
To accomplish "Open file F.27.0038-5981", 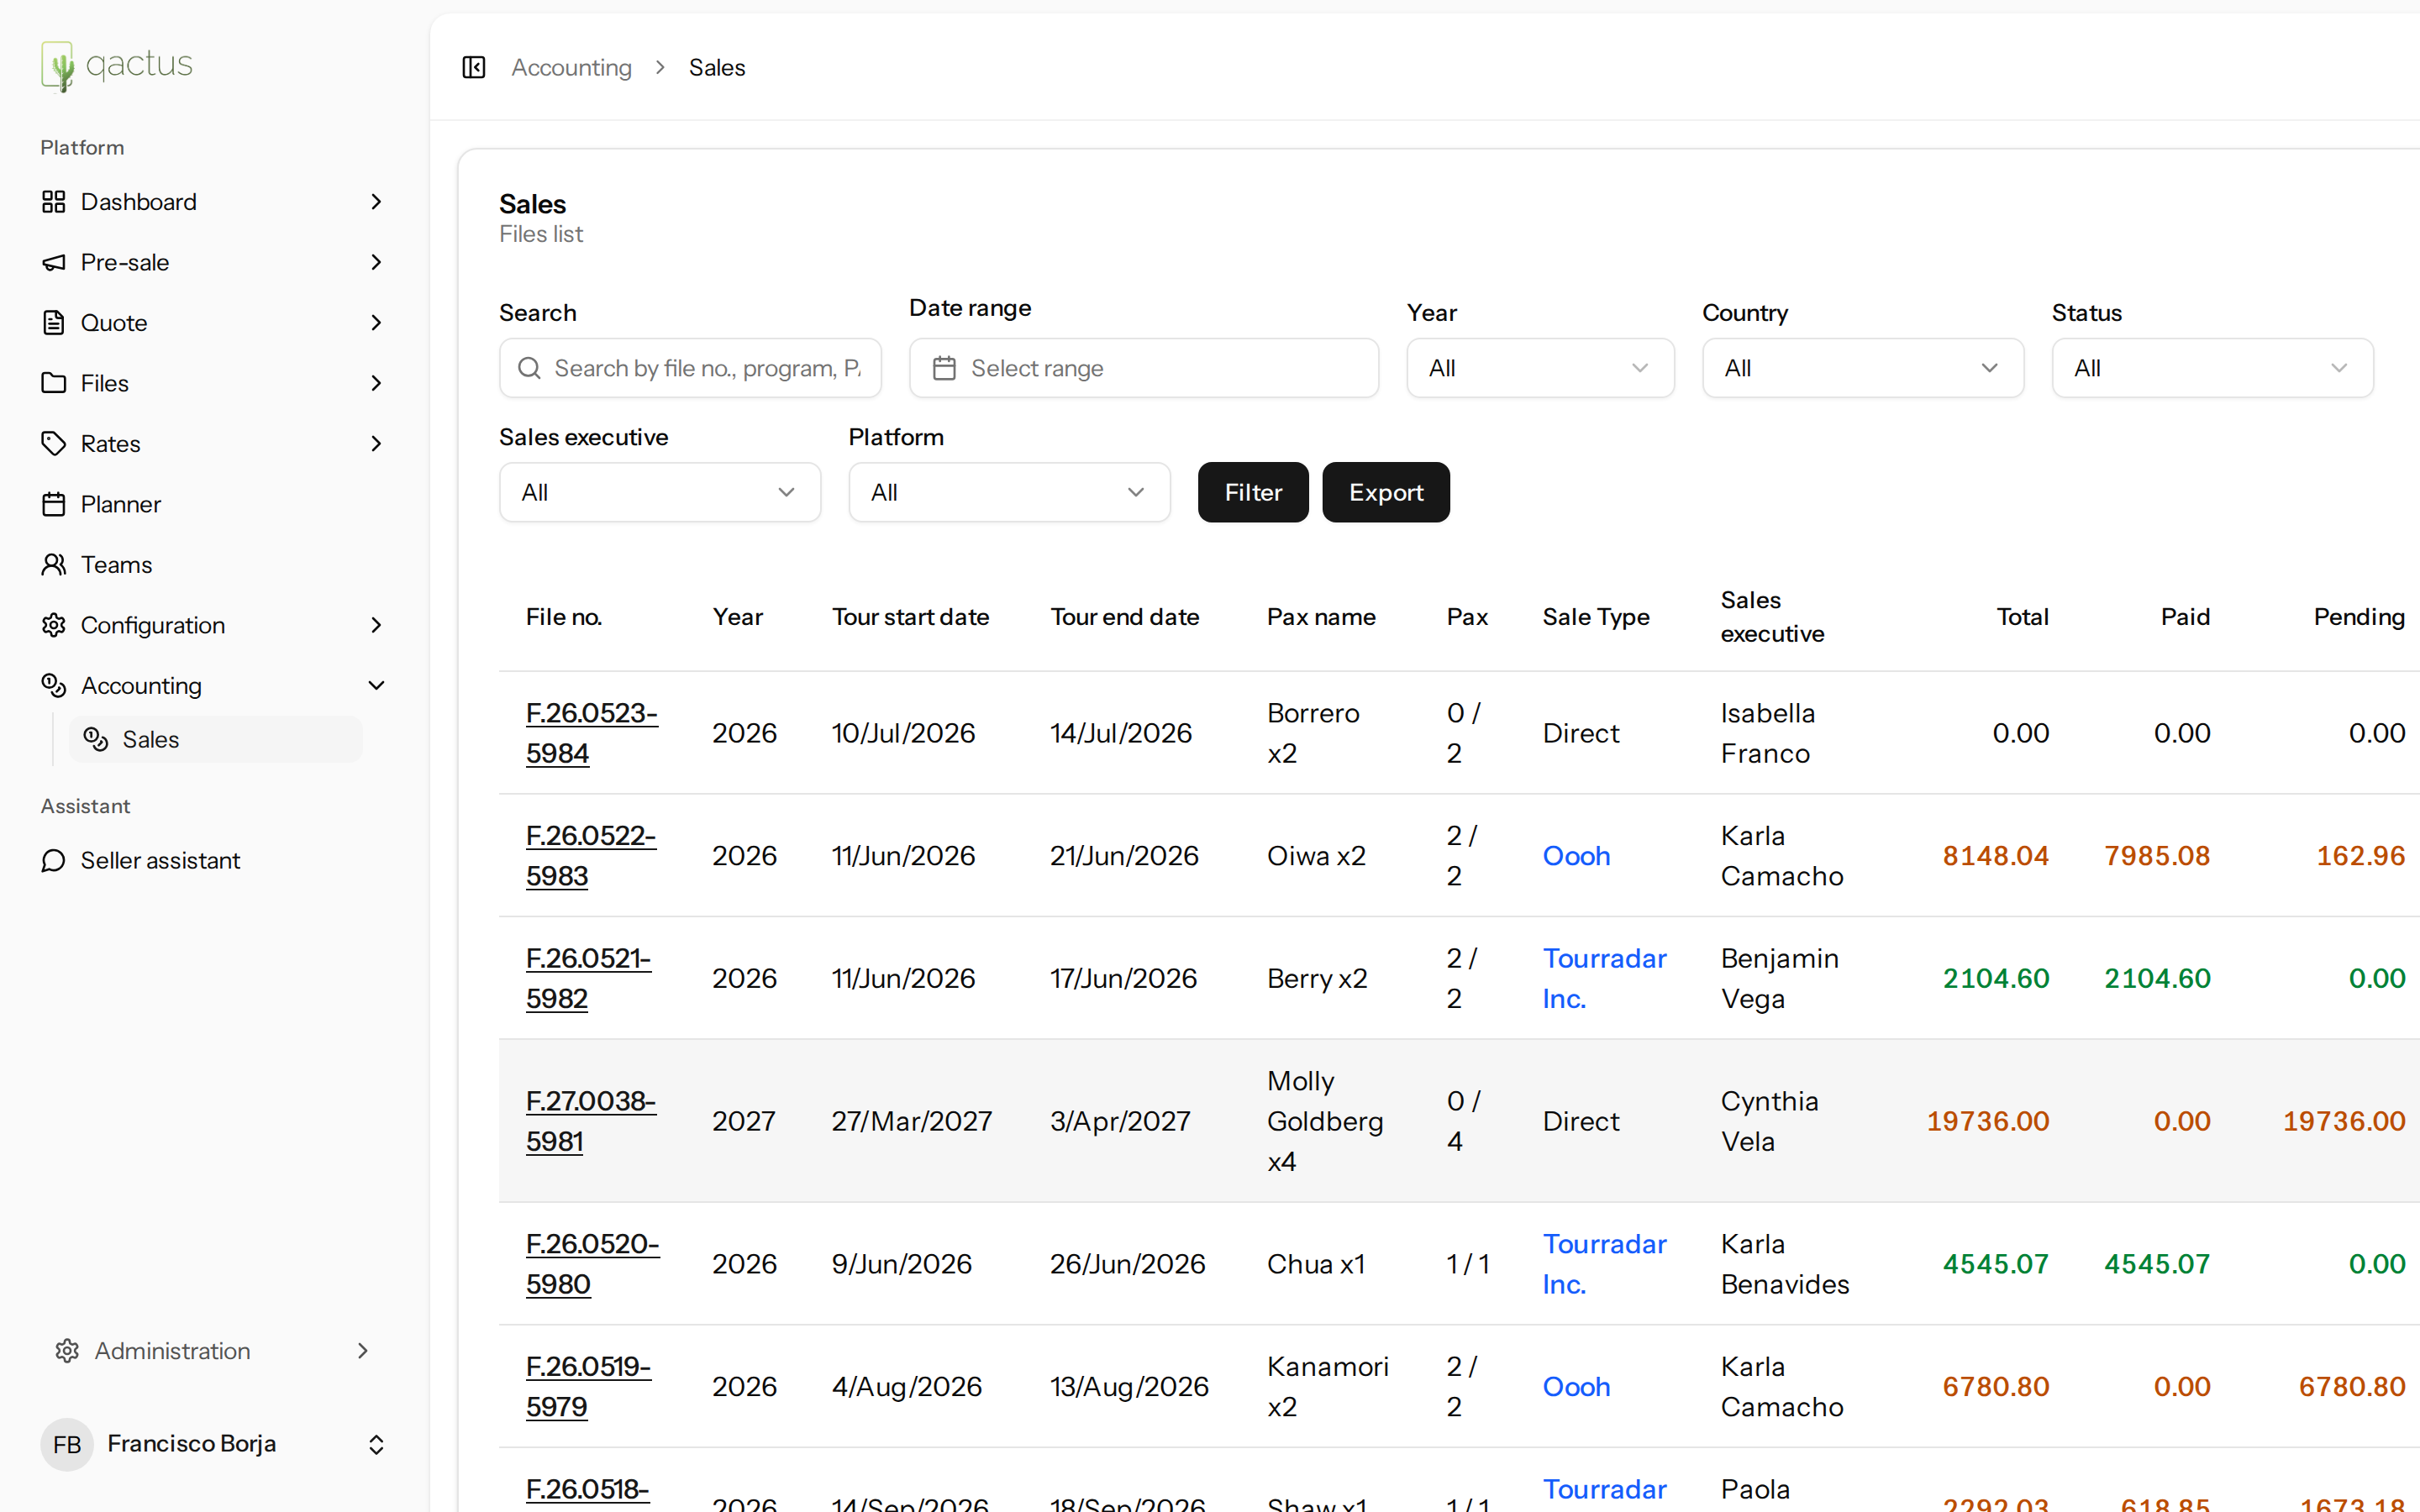I will (x=591, y=1121).
